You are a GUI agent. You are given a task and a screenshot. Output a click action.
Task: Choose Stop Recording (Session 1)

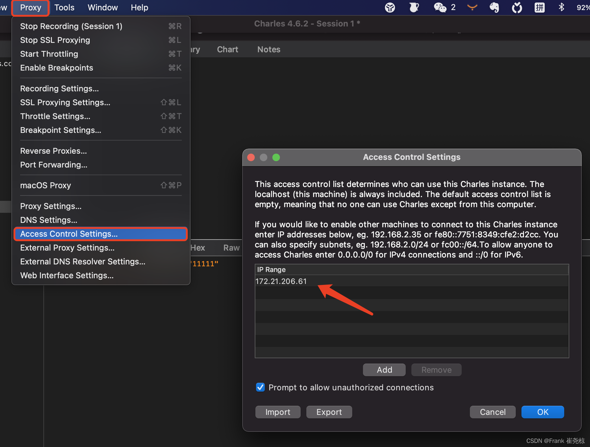(x=101, y=26)
